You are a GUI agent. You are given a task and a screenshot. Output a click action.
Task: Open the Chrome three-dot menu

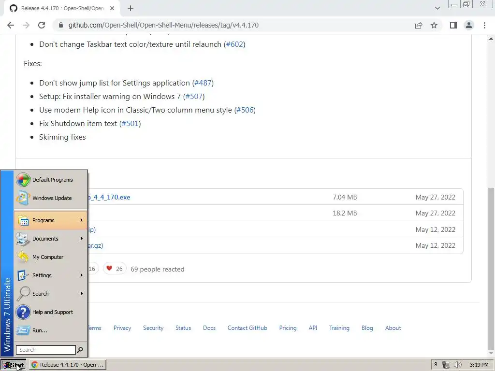[484, 25]
